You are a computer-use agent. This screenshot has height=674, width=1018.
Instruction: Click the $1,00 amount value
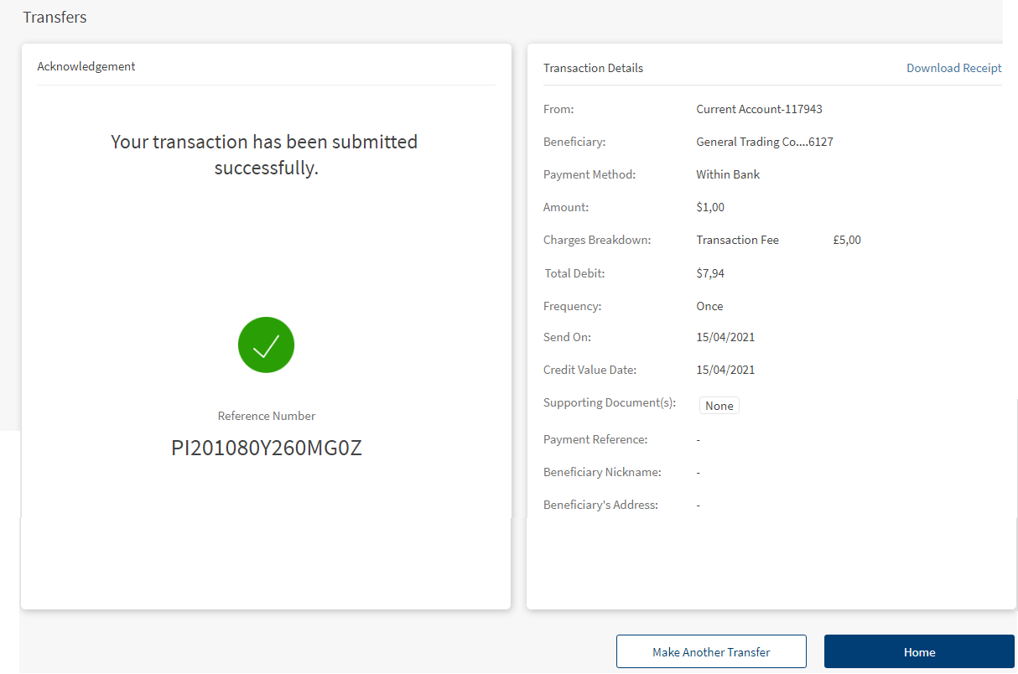[x=710, y=207]
